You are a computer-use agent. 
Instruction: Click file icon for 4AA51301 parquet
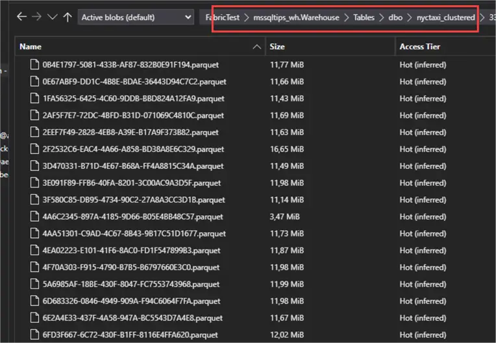(34, 233)
